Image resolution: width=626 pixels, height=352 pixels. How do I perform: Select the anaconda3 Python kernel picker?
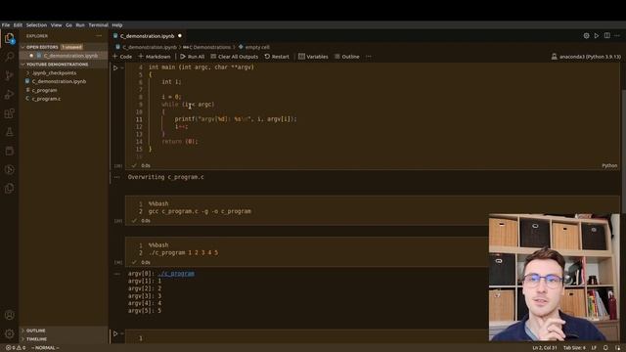[x=586, y=57]
